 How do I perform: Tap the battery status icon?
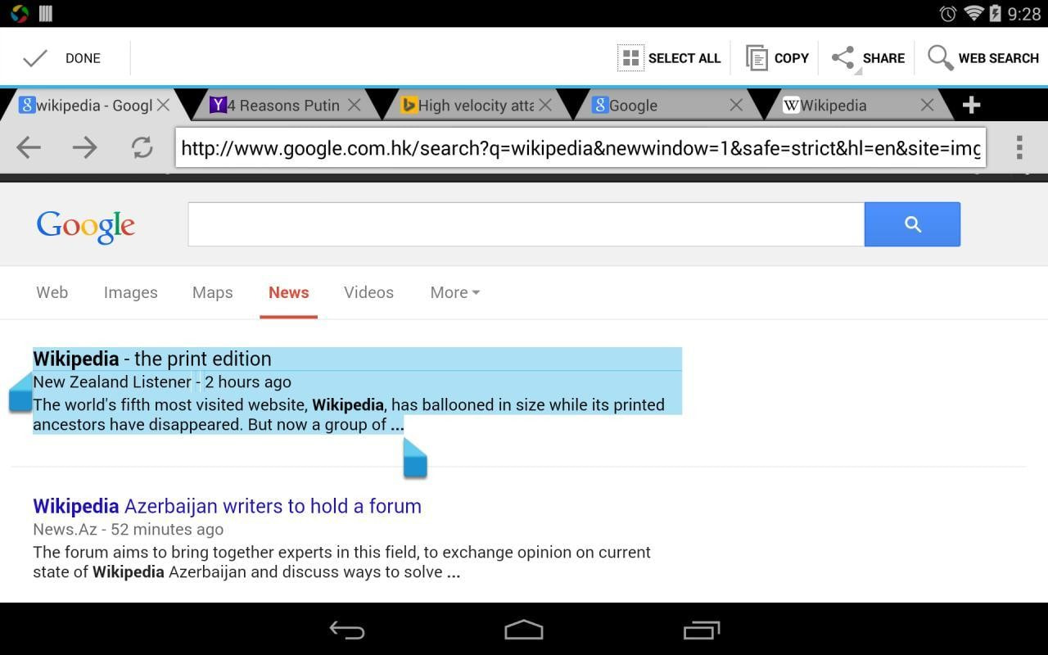[x=995, y=13]
